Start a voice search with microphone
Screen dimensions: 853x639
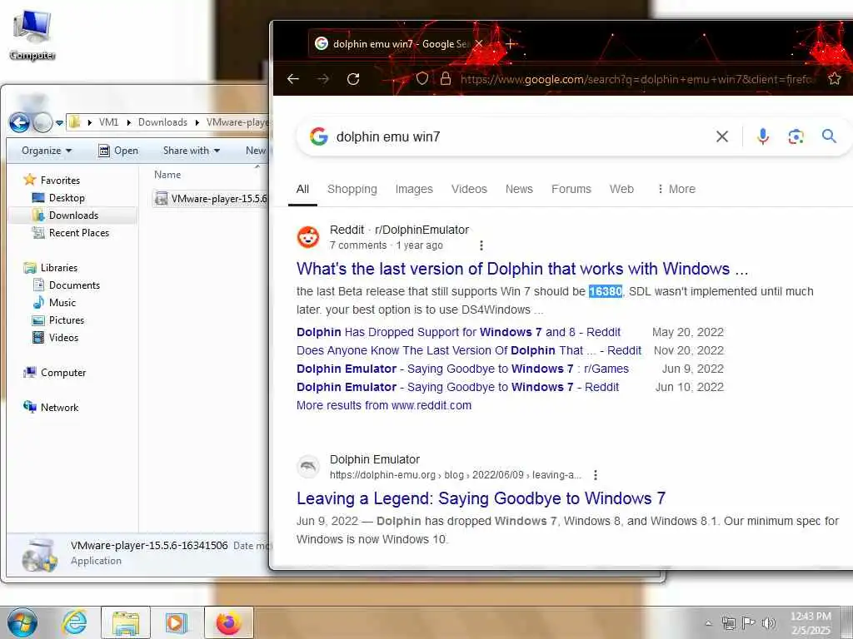click(x=763, y=136)
